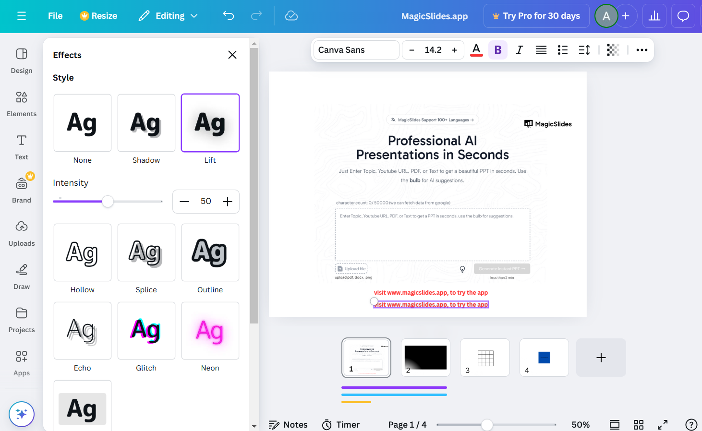Select the Echo text style
Image resolution: width=702 pixels, height=431 pixels.
coord(83,331)
